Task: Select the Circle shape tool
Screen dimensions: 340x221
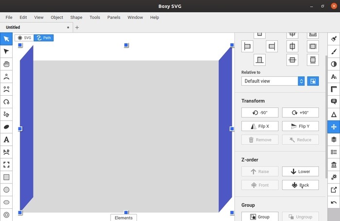Action: [x=6, y=190]
